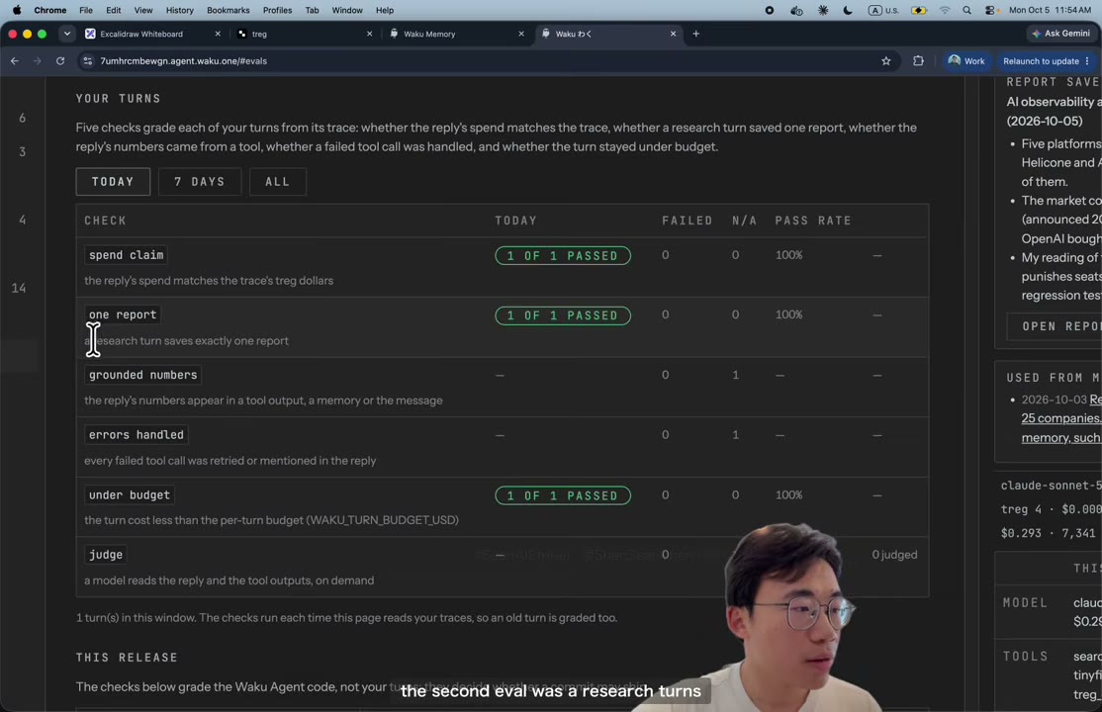Viewport: 1102px width, 712px height.
Task: Click the grounded numbers check label
Action: 142,375
